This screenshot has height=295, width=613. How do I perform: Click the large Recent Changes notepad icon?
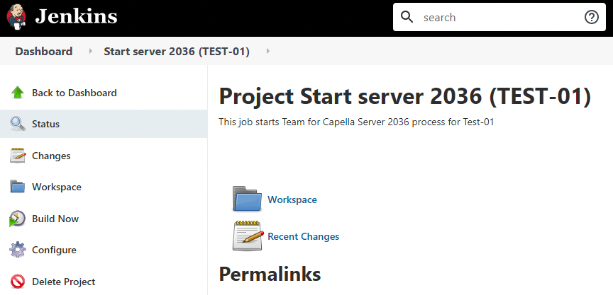pos(248,236)
